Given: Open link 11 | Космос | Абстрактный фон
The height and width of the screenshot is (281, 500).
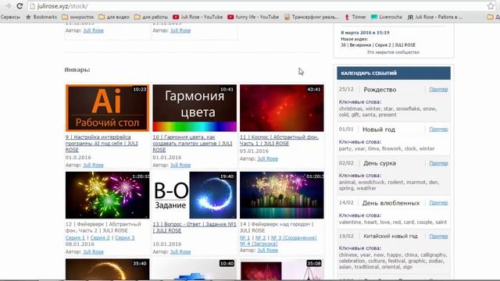Looking at the screenshot, I should click(279, 140).
